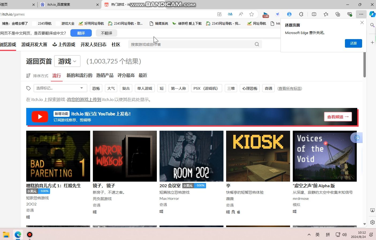
Task: Open the view all tags link
Action: pyautogui.click(x=290, y=88)
